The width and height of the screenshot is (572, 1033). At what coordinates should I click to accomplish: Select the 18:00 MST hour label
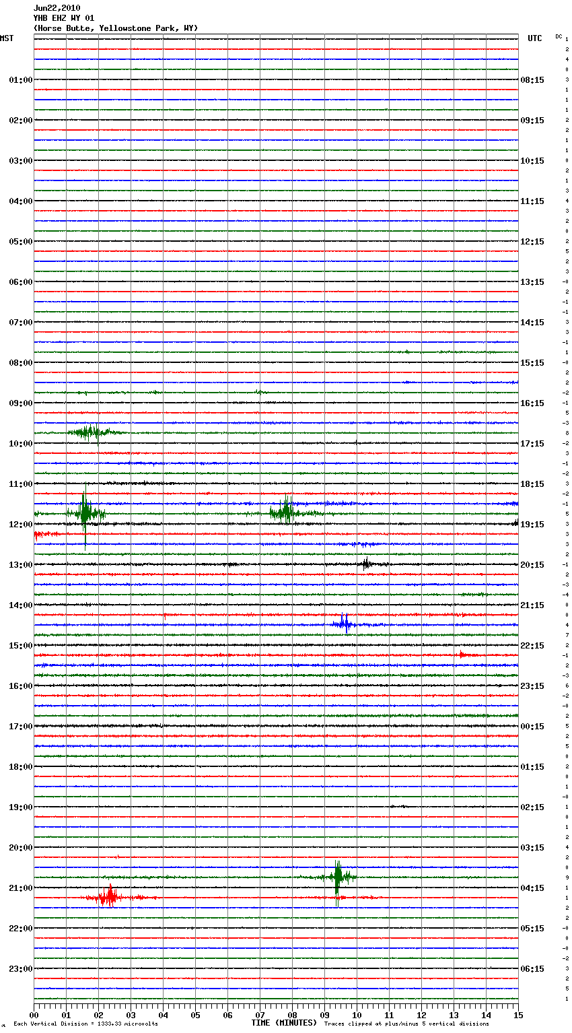21,767
